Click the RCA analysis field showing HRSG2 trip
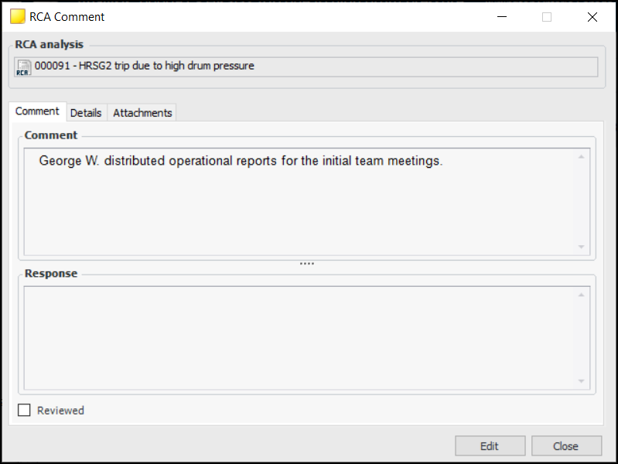Screen dimensions: 618x464 coord(309,67)
